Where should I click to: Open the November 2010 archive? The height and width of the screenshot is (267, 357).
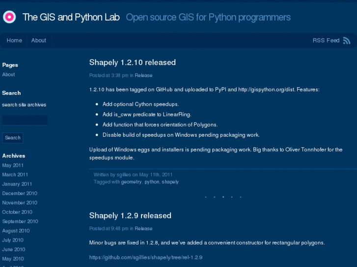(x=20, y=203)
